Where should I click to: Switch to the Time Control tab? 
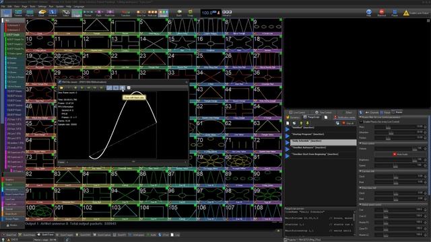(x=323, y=112)
